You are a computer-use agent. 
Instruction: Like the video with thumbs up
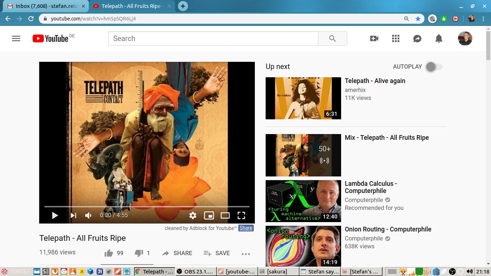point(109,253)
